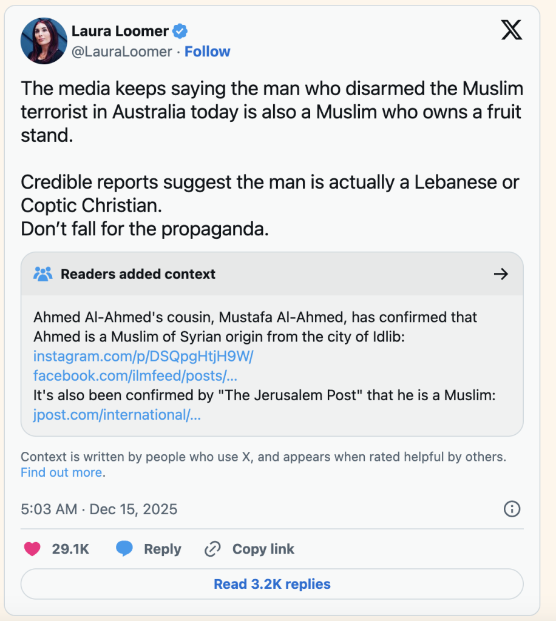Click the people icon beside Readers added context
The width and height of the screenshot is (556, 621).
[42, 274]
